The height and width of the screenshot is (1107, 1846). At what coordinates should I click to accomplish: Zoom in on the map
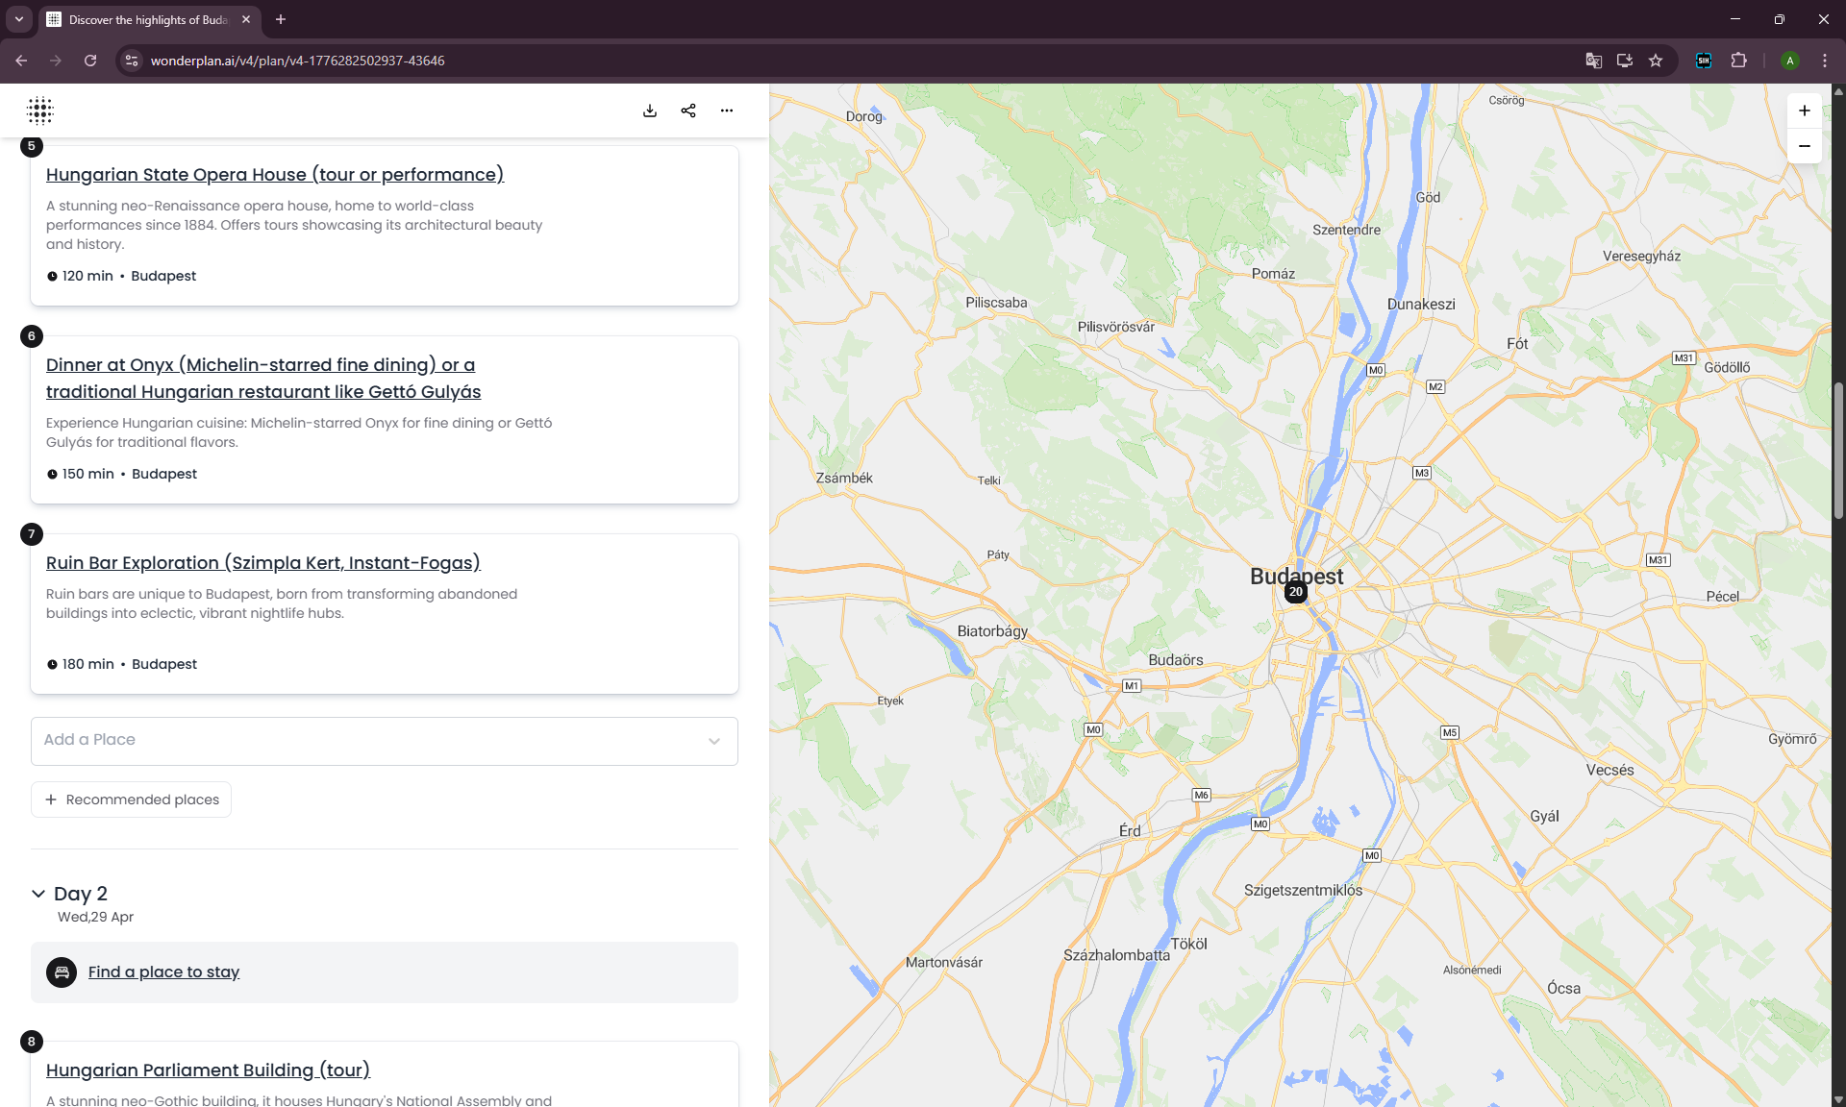tap(1805, 111)
